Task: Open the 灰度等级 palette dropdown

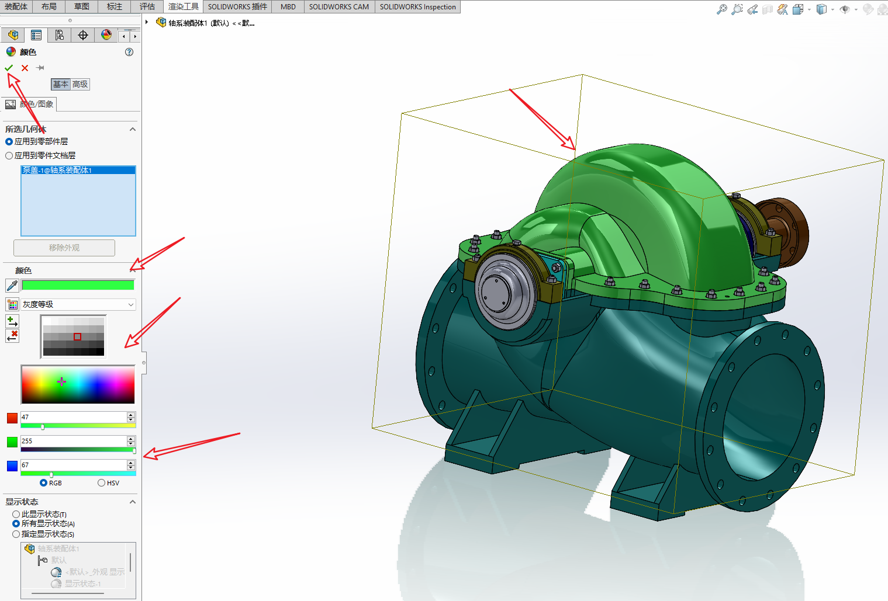Action: click(x=131, y=304)
